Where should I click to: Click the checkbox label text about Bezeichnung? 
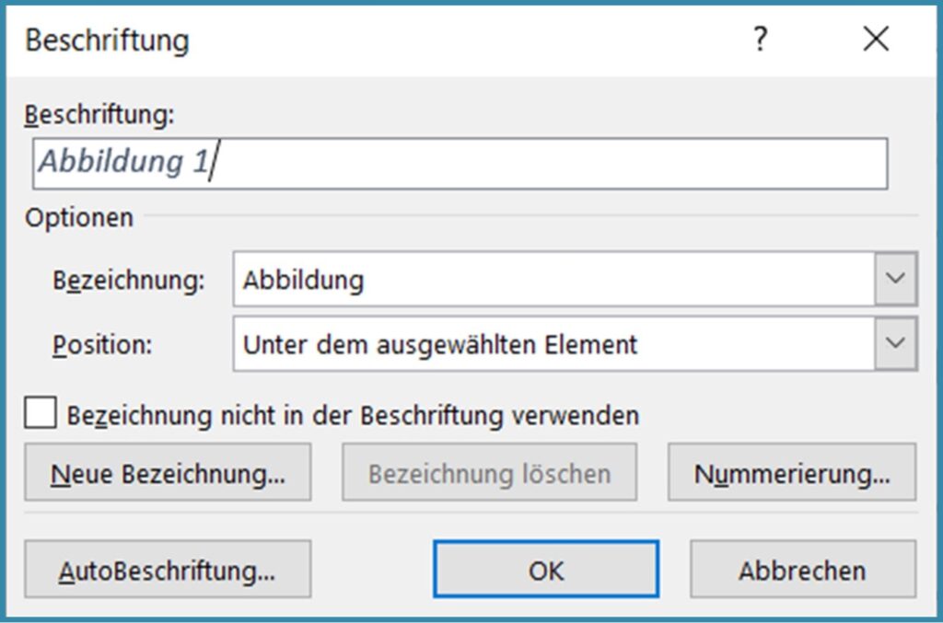353,416
